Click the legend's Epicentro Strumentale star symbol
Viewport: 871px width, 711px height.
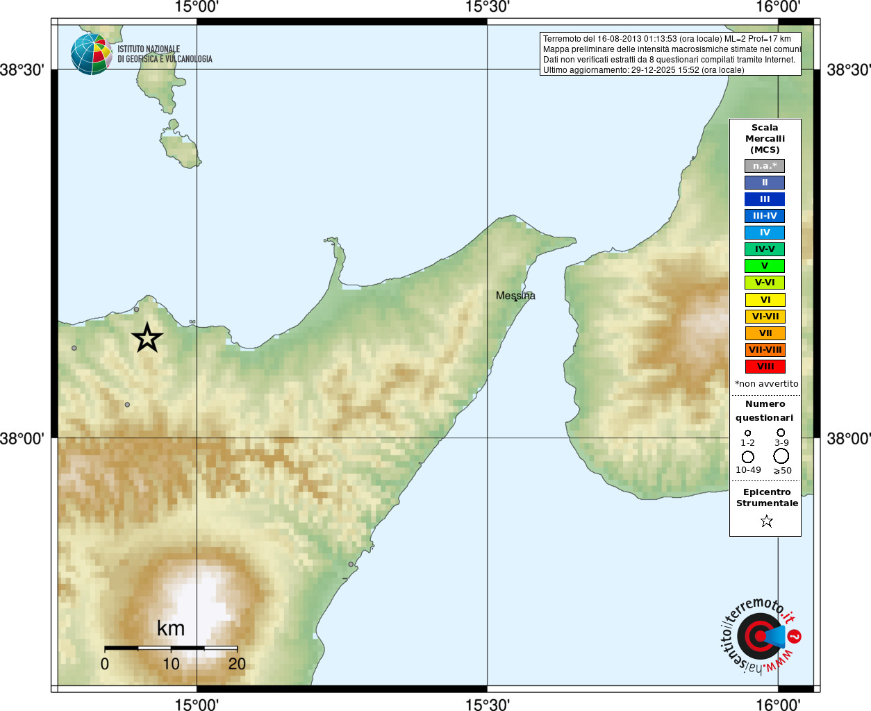pyautogui.click(x=766, y=521)
